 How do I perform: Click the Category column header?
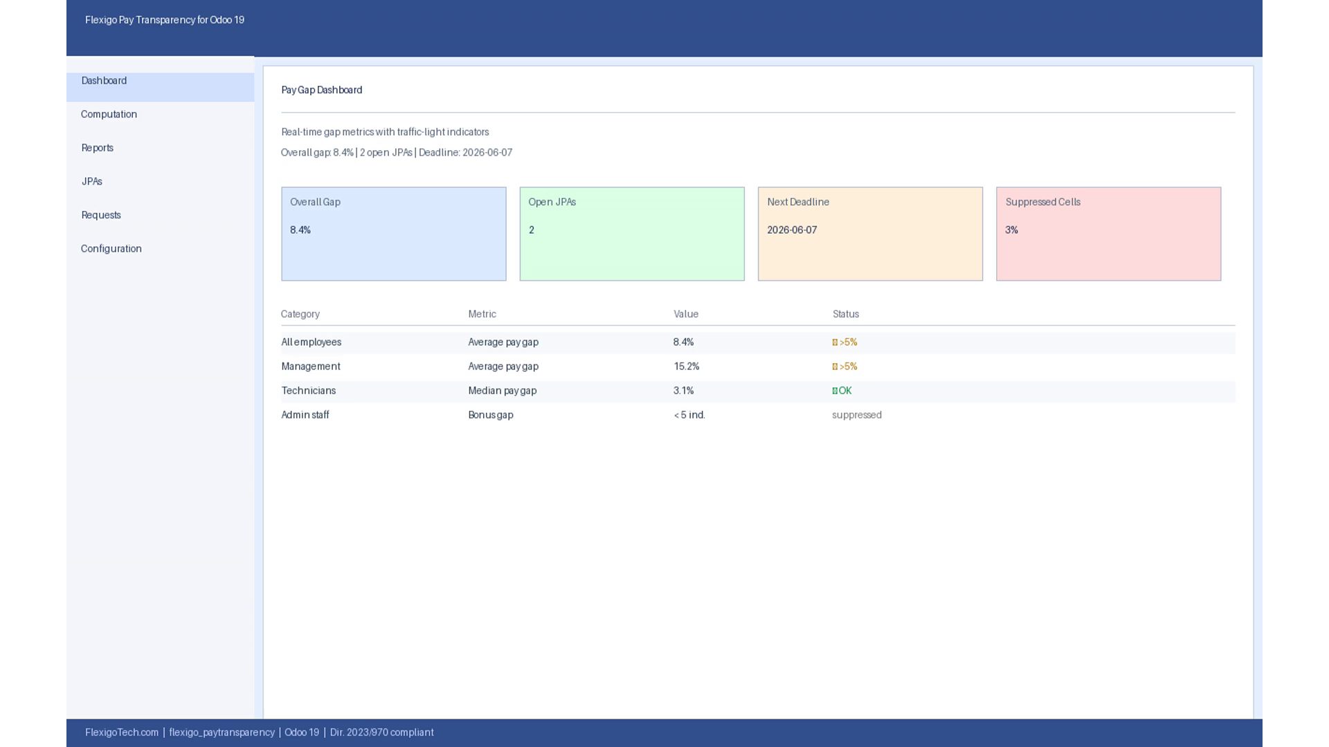pyautogui.click(x=300, y=314)
